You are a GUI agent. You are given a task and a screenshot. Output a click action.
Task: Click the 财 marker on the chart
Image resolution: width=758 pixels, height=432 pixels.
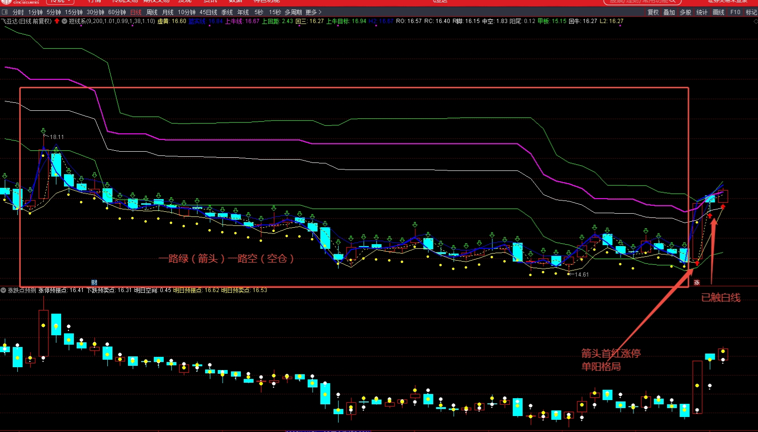point(94,282)
